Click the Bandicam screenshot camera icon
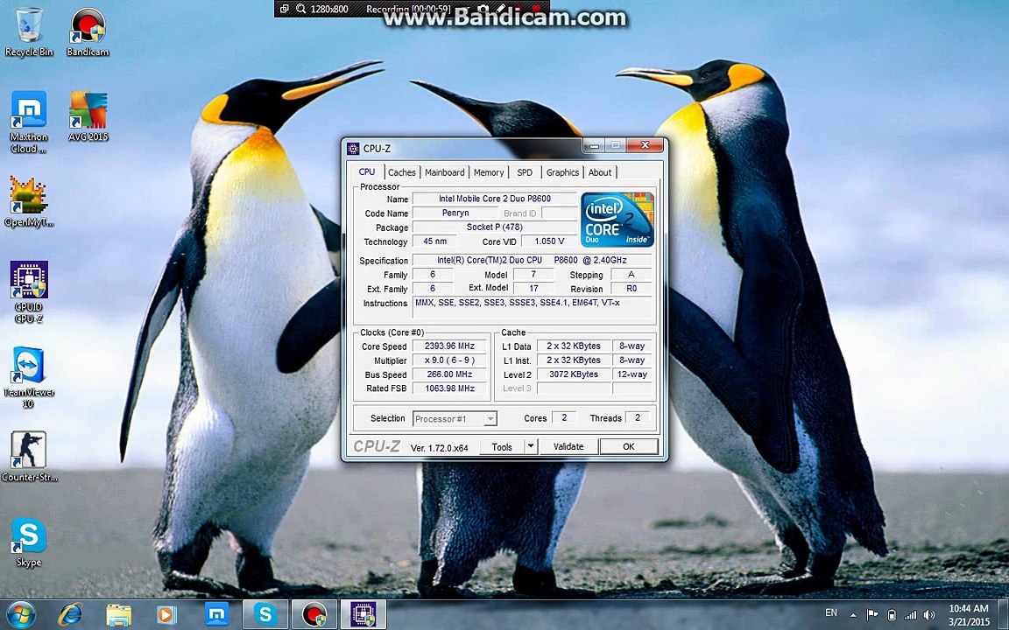Viewport: 1009px width, 630px height. coord(483,9)
